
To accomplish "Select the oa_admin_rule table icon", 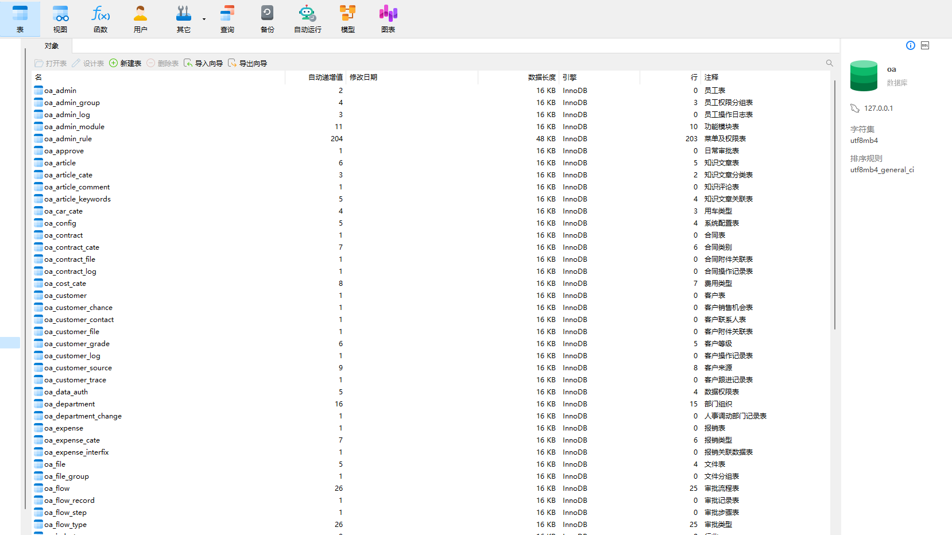I will click(x=38, y=138).
